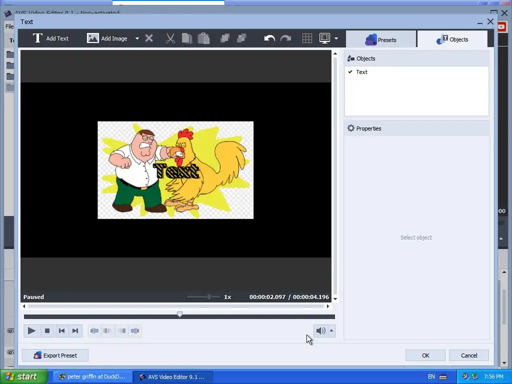Click the horizontal scrollbar right arrow
This screenshot has width=512, height=384.
coord(328,306)
